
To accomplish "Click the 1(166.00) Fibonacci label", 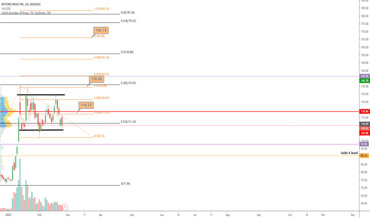I will pos(99,36).
